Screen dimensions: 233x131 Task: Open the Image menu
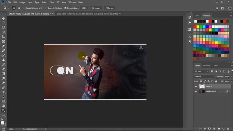click(22, 2)
